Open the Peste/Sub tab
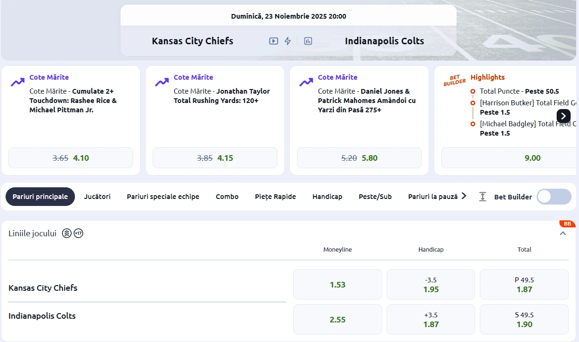Screen dimensions: 579x342 (375, 197)
